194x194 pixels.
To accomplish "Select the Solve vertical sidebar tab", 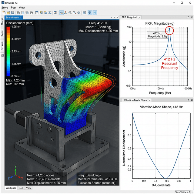I will coord(2,23).
